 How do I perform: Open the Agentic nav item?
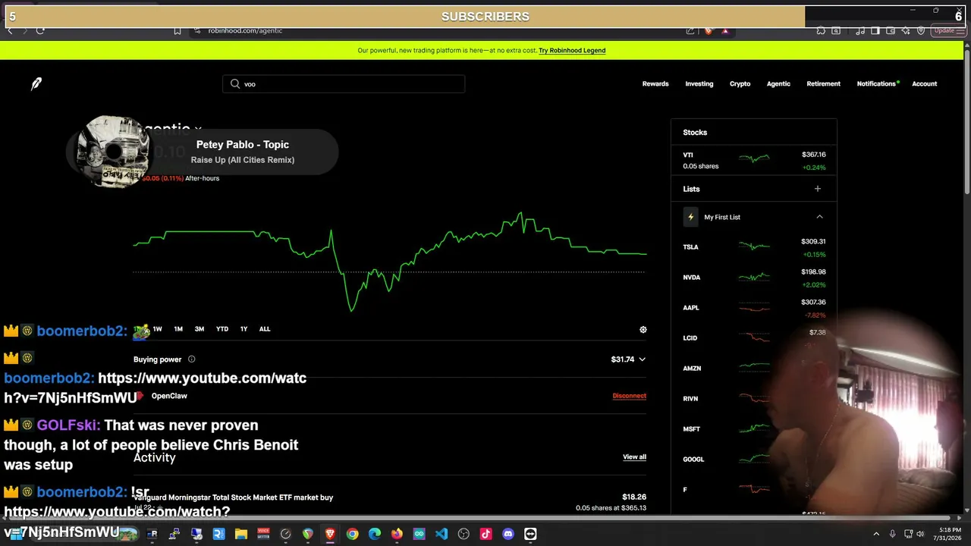point(778,84)
